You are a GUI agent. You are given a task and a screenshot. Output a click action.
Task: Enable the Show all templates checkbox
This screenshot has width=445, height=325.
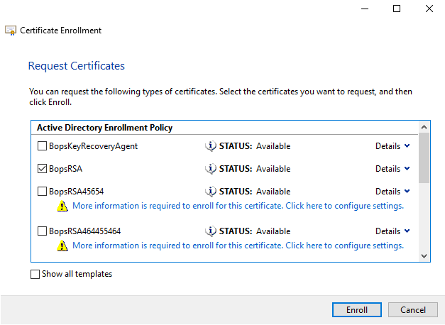[x=35, y=274]
